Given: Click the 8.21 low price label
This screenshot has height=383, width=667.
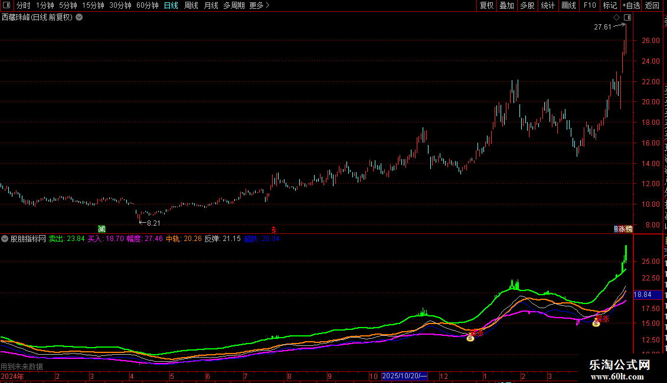Looking at the screenshot, I should point(153,223).
